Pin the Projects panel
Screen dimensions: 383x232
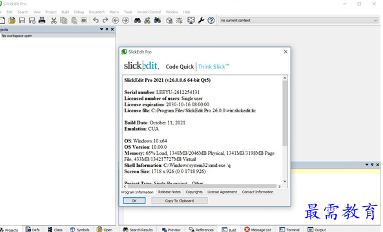(x=107, y=29)
